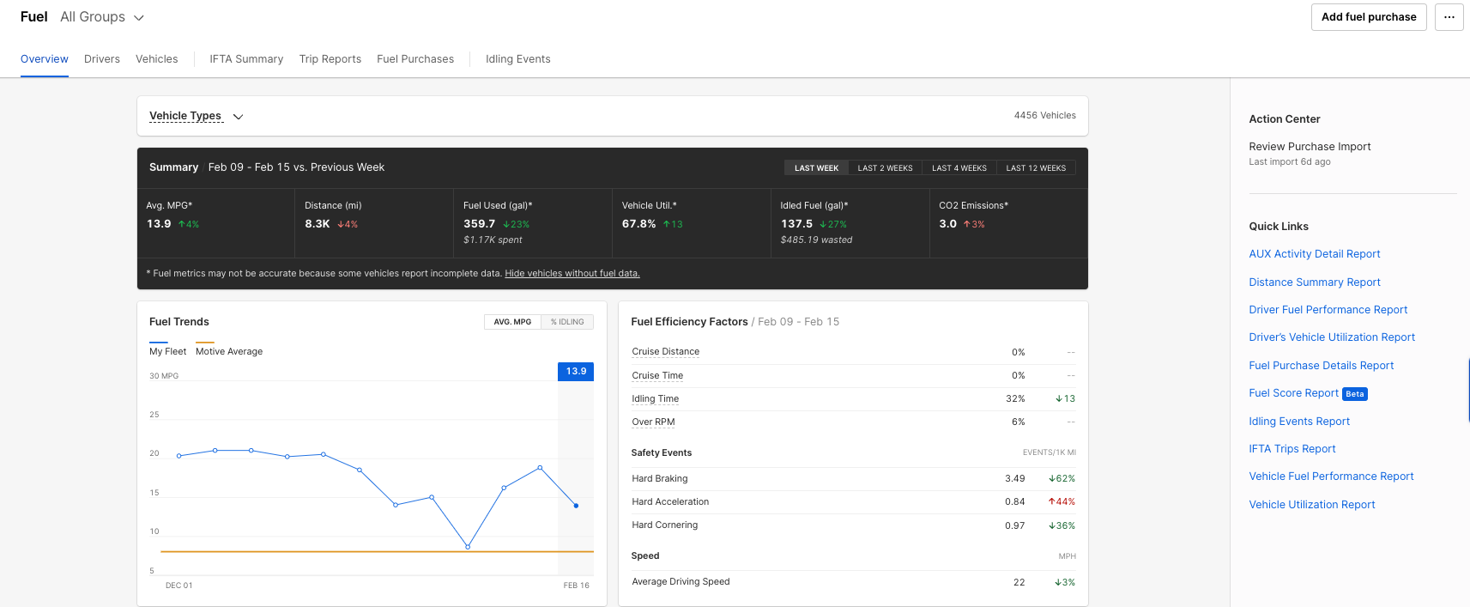Open the three-dot more options menu
The image size is (1470, 607).
click(1449, 17)
